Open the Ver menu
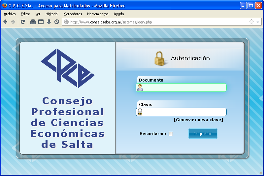The image size is (264, 176). pos(38,14)
